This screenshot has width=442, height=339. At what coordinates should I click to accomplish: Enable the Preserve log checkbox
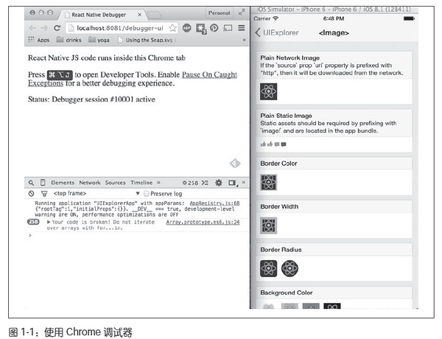(146, 194)
